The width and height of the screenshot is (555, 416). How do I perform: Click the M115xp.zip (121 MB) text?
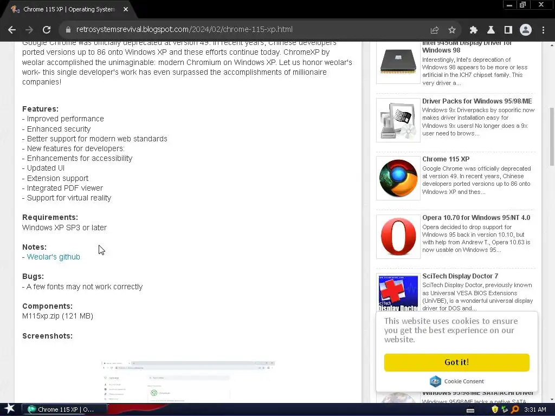(57, 316)
